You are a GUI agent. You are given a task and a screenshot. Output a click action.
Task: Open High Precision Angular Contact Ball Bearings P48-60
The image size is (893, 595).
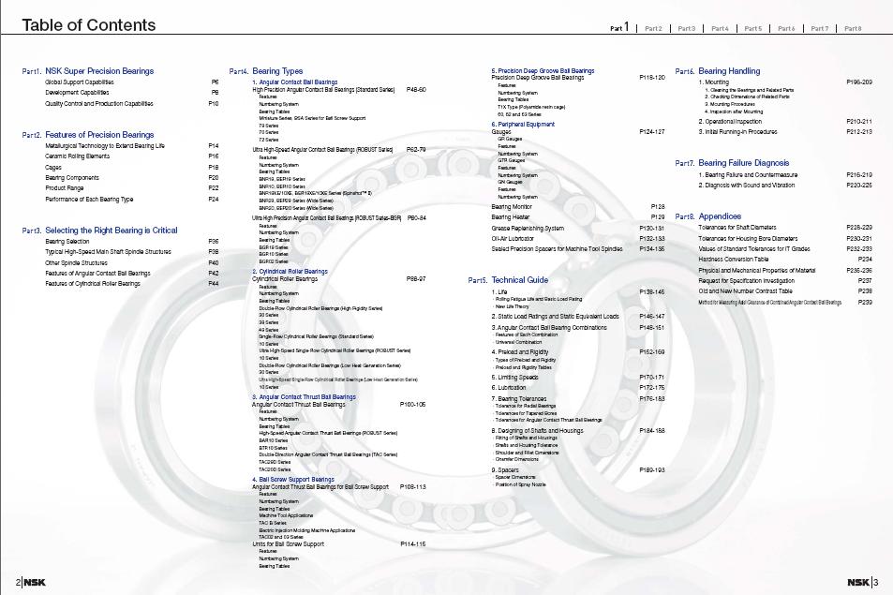tap(323, 90)
